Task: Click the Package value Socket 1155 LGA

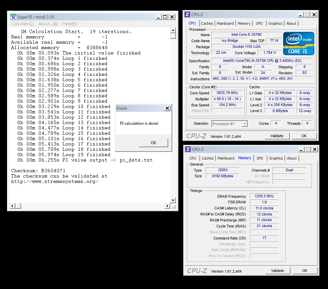Action: [246, 46]
